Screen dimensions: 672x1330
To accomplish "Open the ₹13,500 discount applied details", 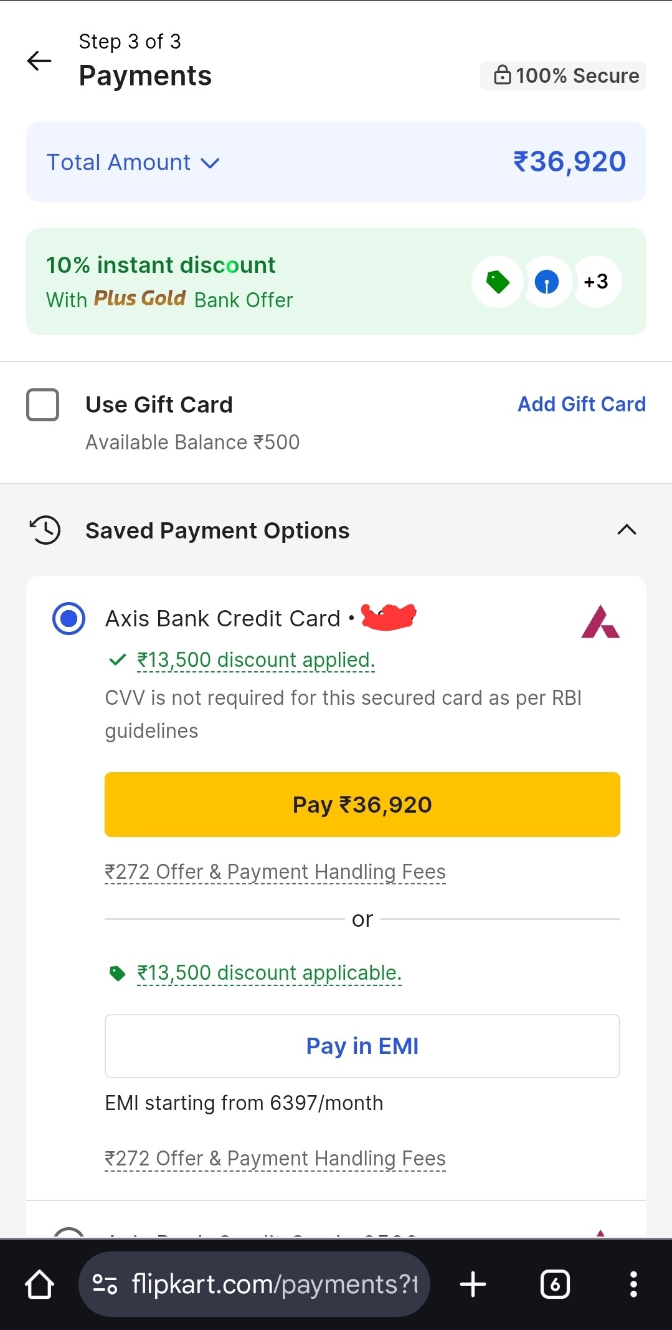I will click(x=255, y=660).
